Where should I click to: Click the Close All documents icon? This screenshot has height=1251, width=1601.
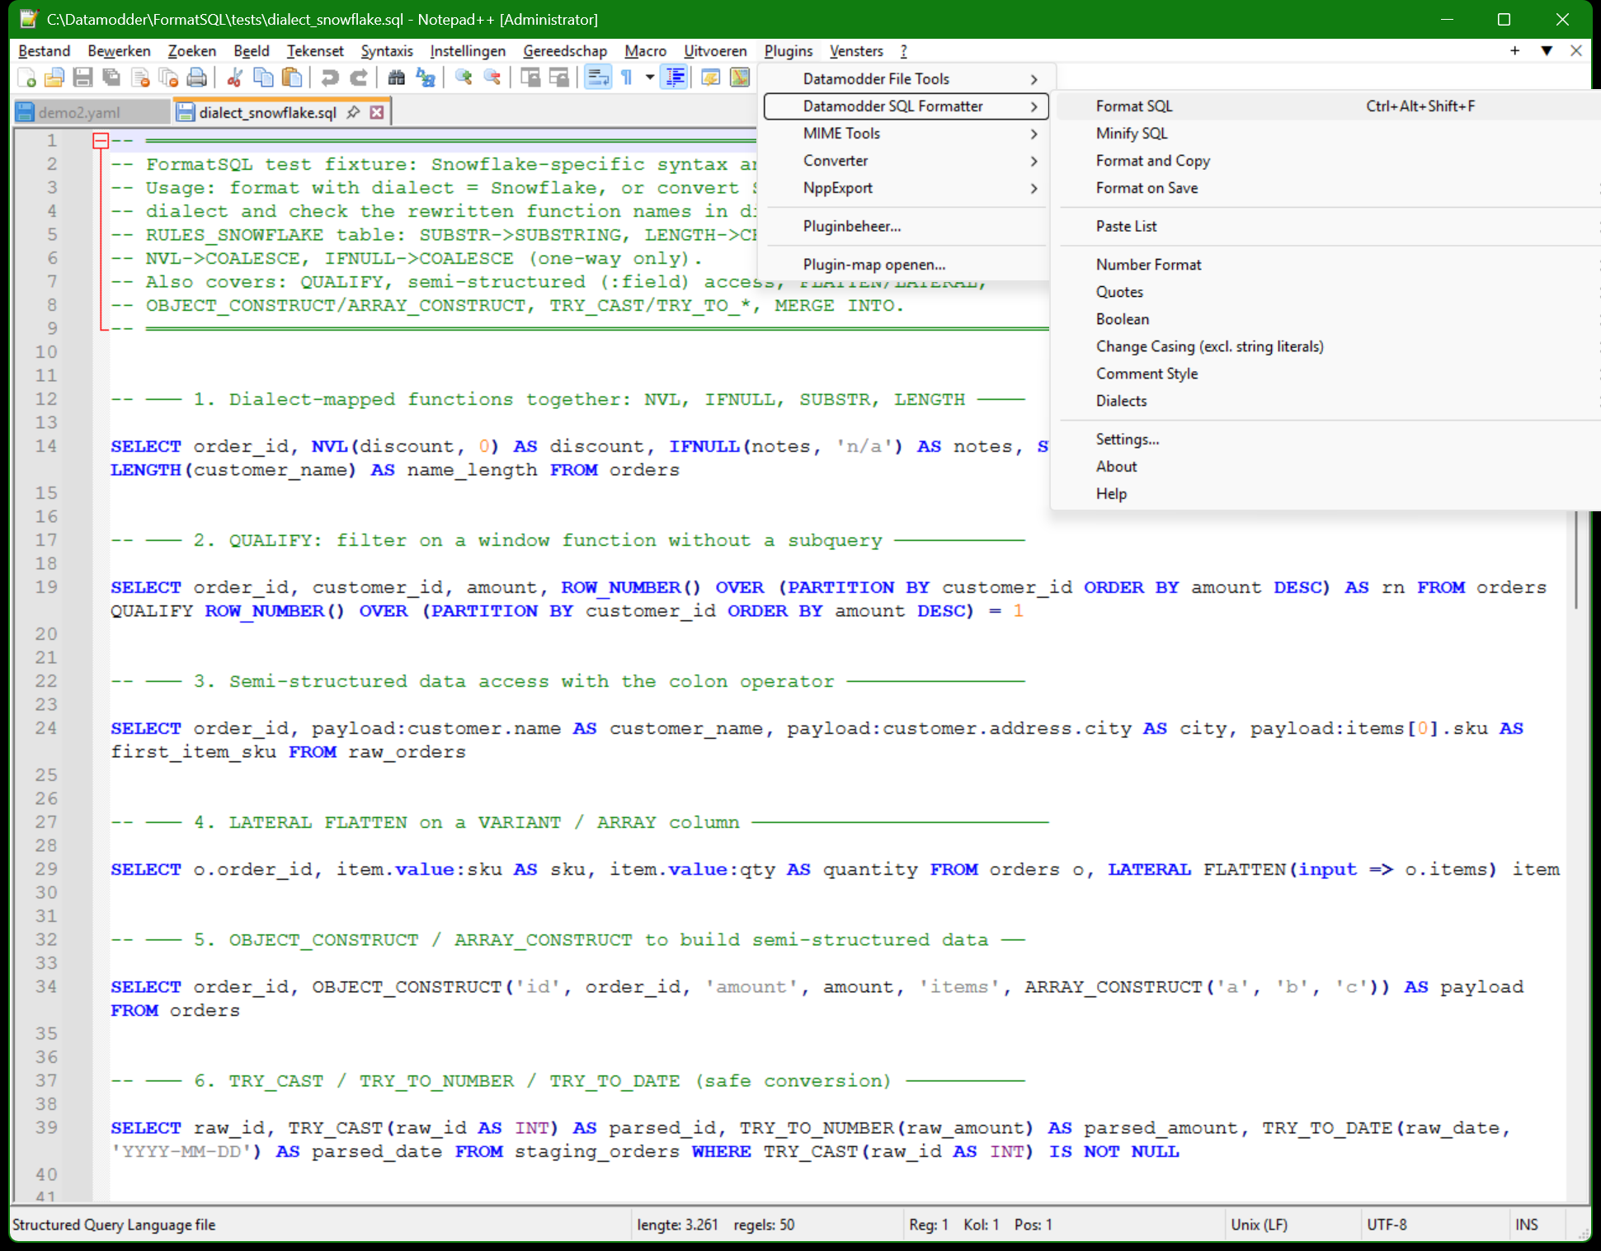click(168, 78)
